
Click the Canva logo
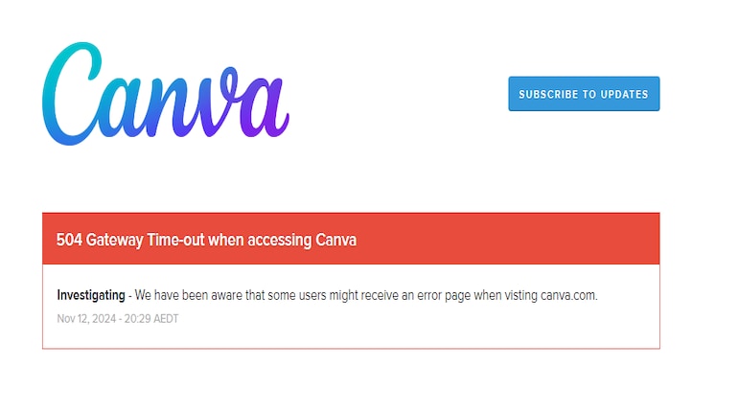[x=165, y=94]
